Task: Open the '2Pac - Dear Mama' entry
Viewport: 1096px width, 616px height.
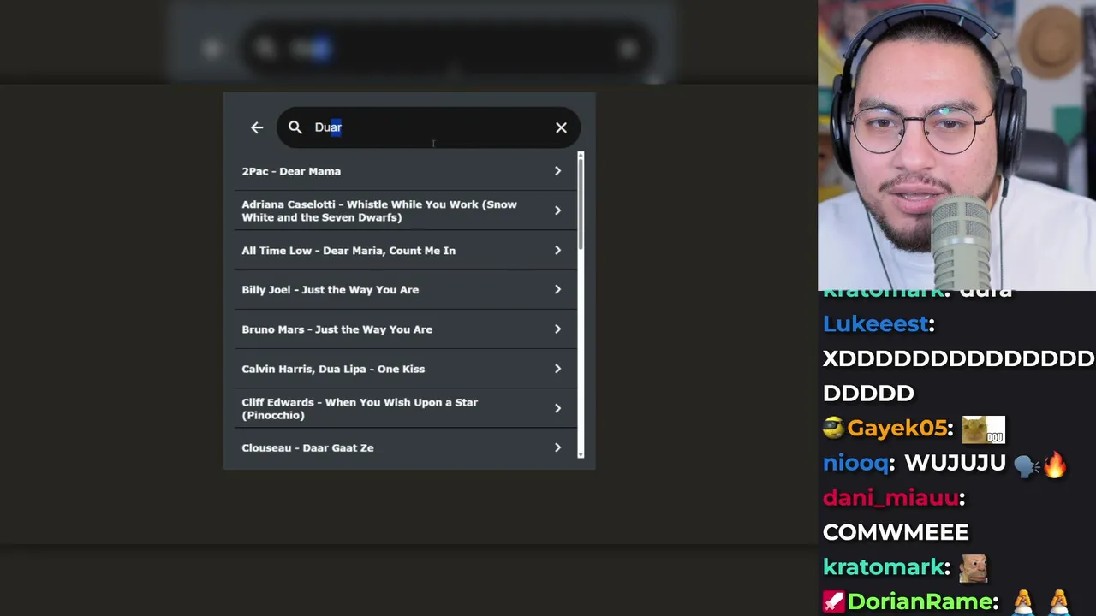Action: pyautogui.click(x=405, y=171)
